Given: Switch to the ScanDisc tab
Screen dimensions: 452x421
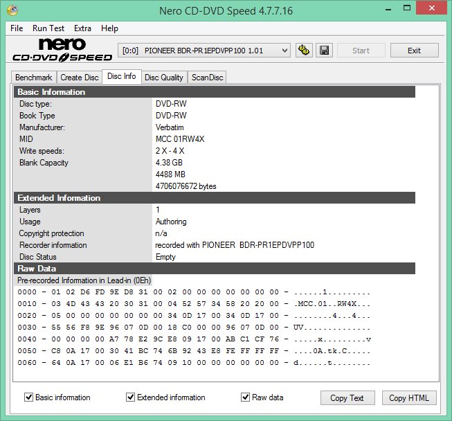Looking at the screenshot, I should (207, 78).
